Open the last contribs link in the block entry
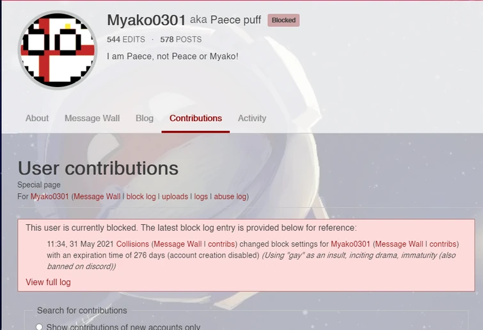The image size is (483, 330). pos(443,244)
